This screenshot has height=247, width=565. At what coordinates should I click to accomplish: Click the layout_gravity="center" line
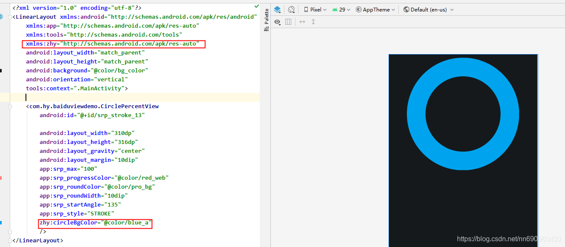click(92, 151)
